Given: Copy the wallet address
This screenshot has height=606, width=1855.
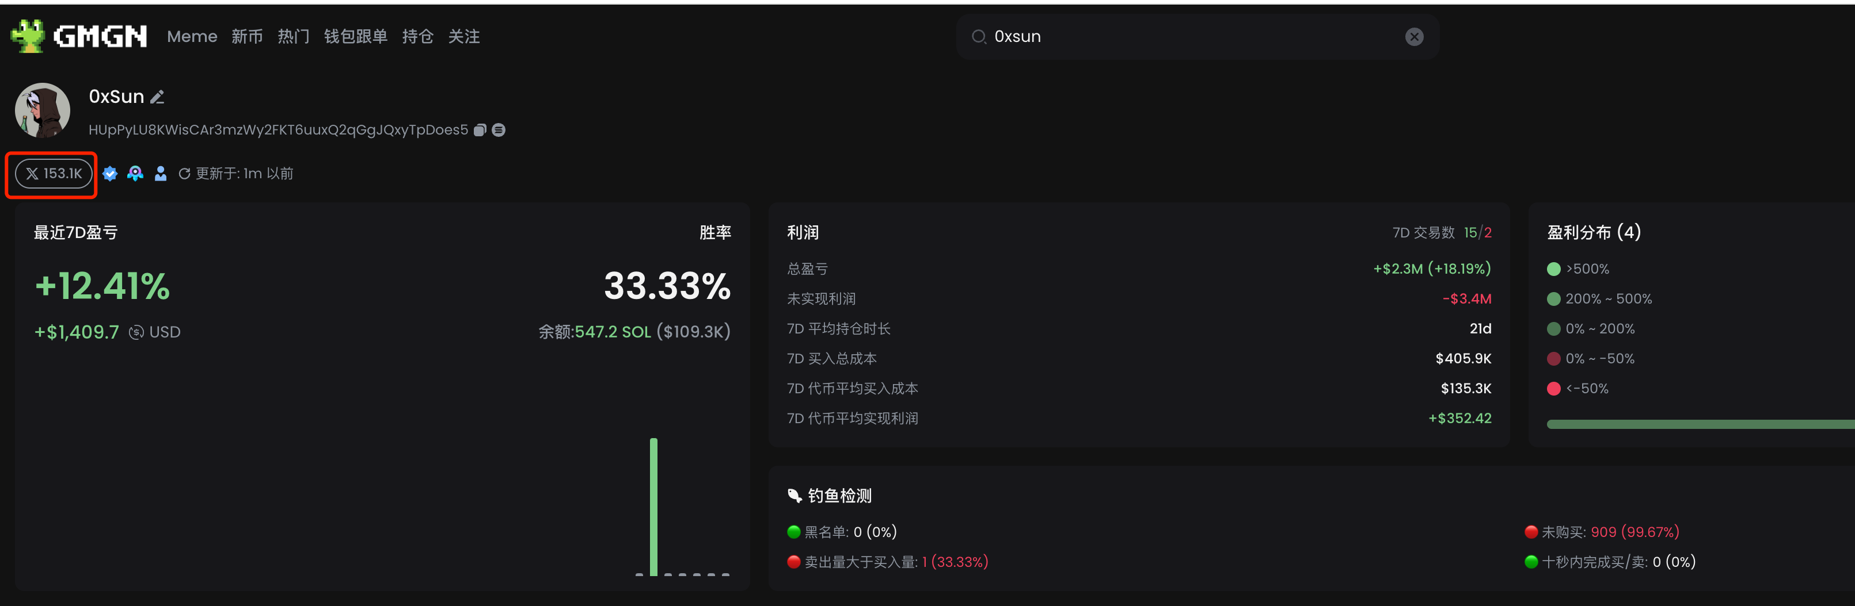Looking at the screenshot, I should click(478, 129).
